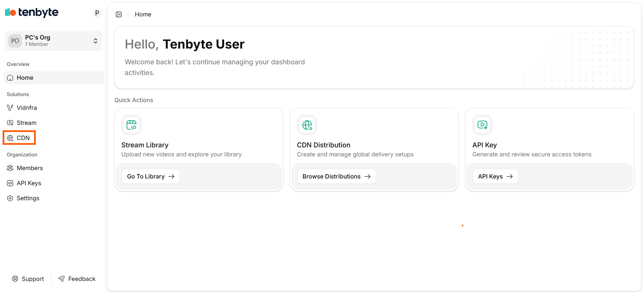Click the Home breadcrumb text

(x=143, y=14)
